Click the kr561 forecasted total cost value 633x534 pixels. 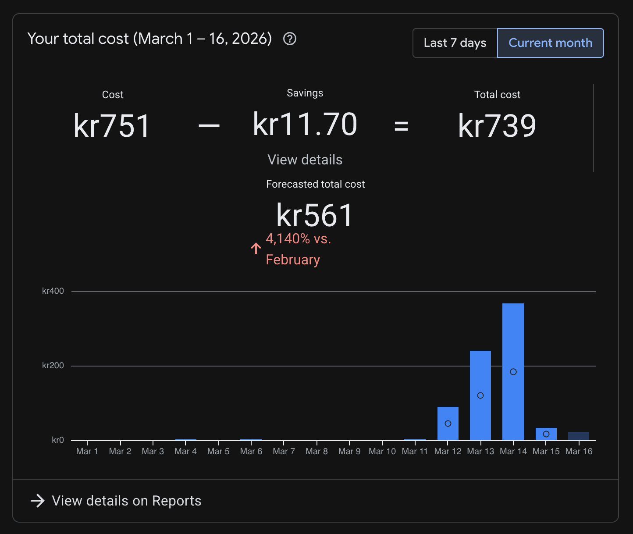pyautogui.click(x=315, y=216)
